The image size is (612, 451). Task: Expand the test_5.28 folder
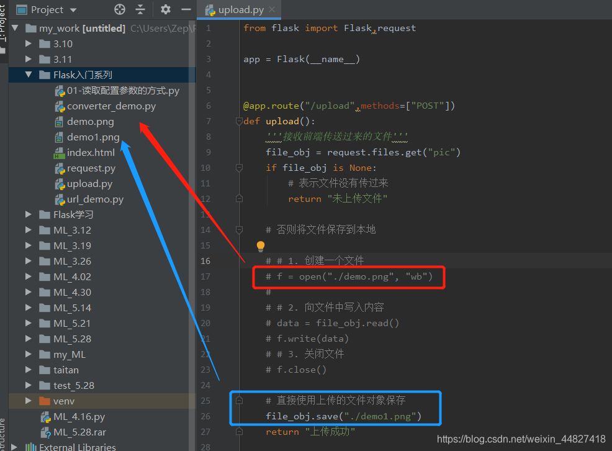[28, 385]
